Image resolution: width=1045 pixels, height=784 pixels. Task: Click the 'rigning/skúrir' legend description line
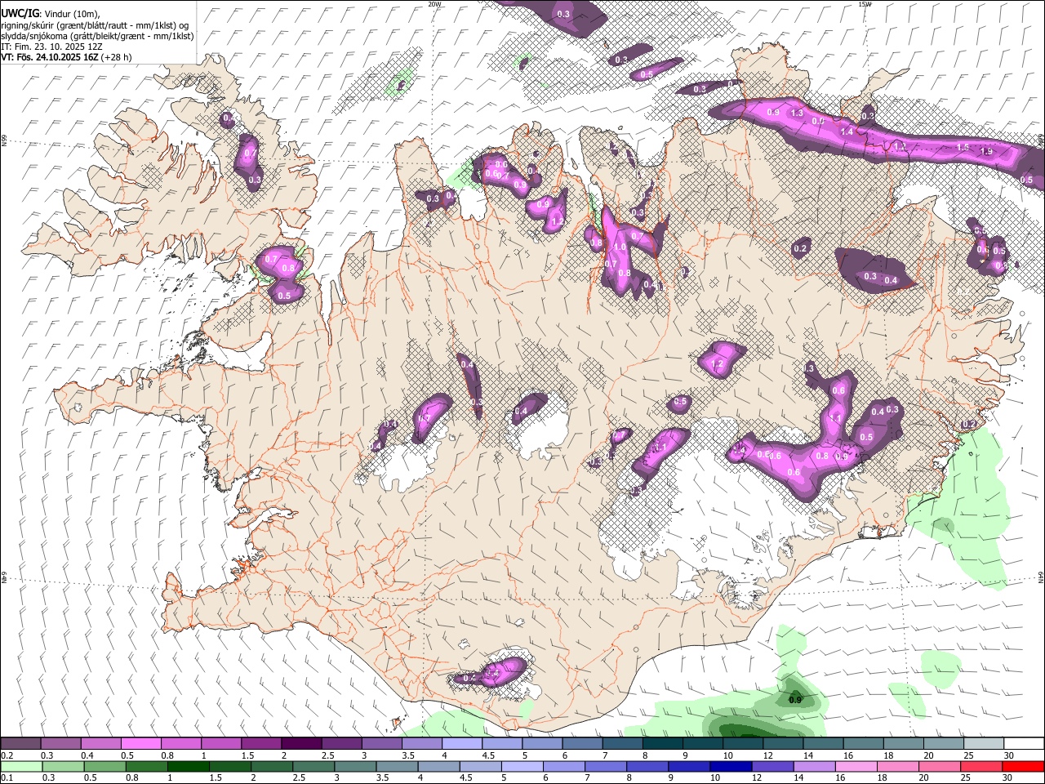95,24
